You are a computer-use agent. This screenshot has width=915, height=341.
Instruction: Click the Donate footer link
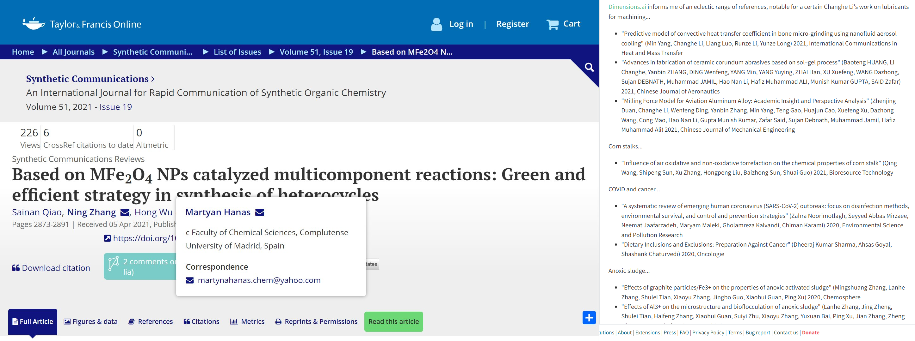(810, 332)
